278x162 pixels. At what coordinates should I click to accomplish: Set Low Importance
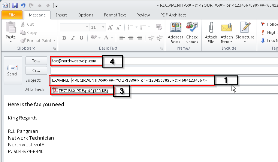[269, 41]
